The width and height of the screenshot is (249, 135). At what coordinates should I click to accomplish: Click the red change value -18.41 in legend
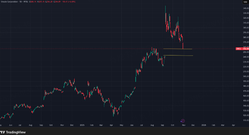pyautogui.click(x=65, y=2)
